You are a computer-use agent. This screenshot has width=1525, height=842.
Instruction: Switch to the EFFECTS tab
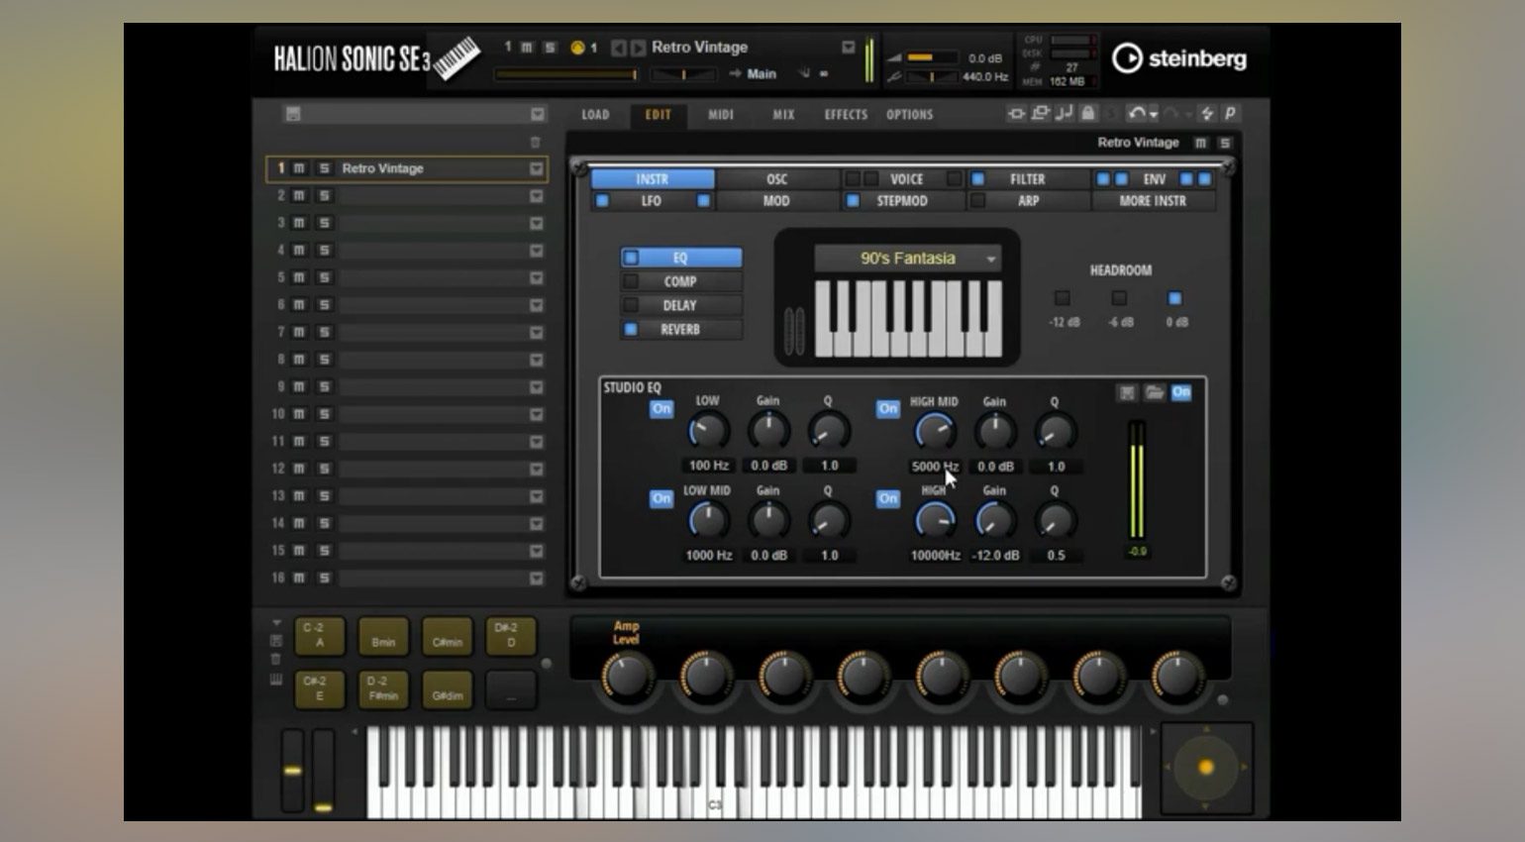[x=846, y=115]
